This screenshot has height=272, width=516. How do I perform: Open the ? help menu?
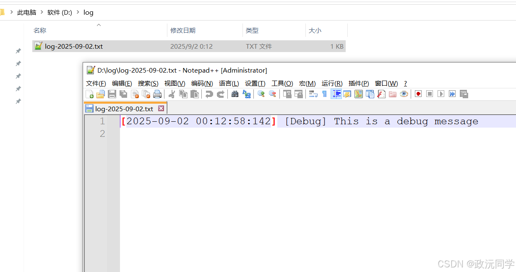[405, 83]
